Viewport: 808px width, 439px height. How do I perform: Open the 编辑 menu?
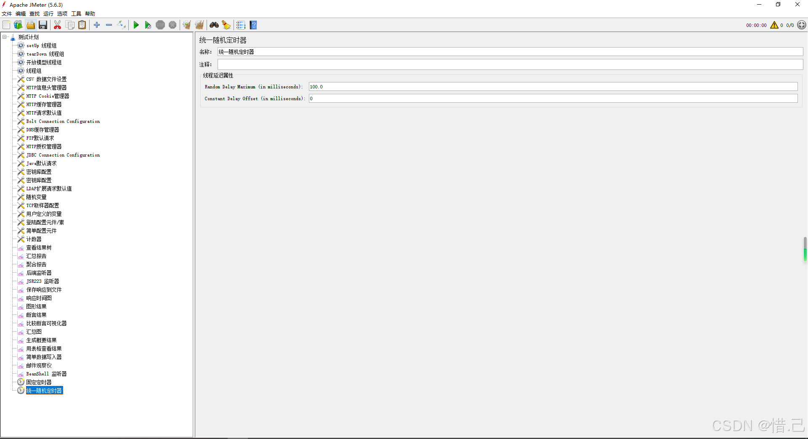[21, 14]
